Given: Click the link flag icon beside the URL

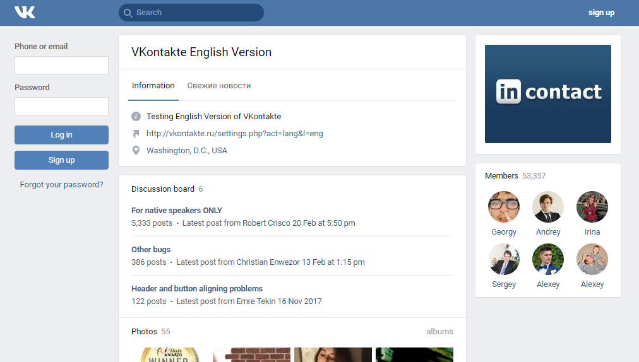Looking at the screenshot, I should tap(136, 134).
